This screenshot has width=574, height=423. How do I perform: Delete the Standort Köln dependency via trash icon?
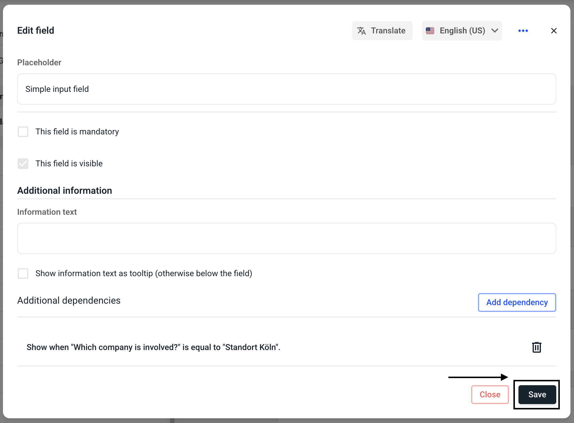click(536, 347)
